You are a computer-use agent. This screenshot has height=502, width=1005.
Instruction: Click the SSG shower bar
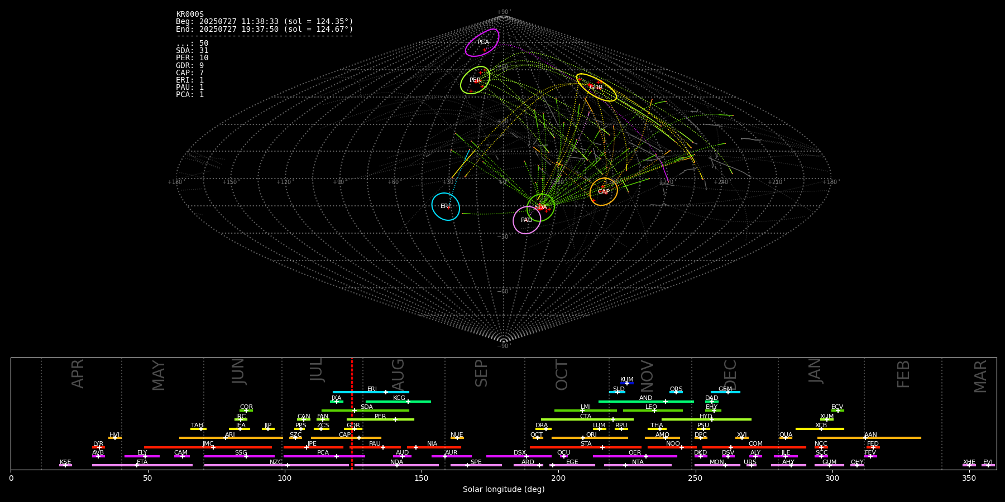[239, 456]
